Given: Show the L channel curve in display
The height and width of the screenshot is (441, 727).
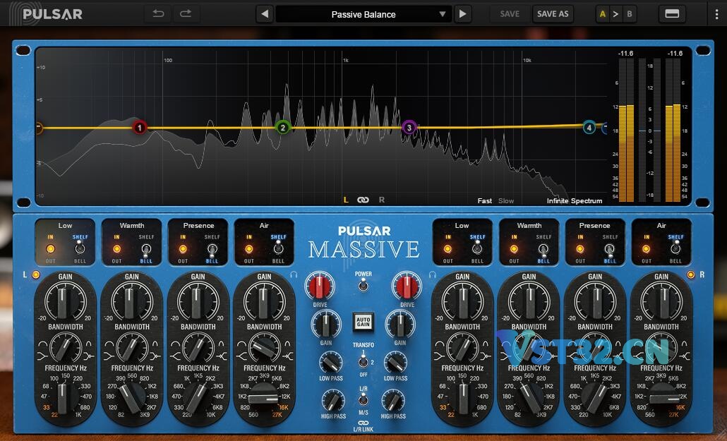Looking at the screenshot, I should (345, 200).
